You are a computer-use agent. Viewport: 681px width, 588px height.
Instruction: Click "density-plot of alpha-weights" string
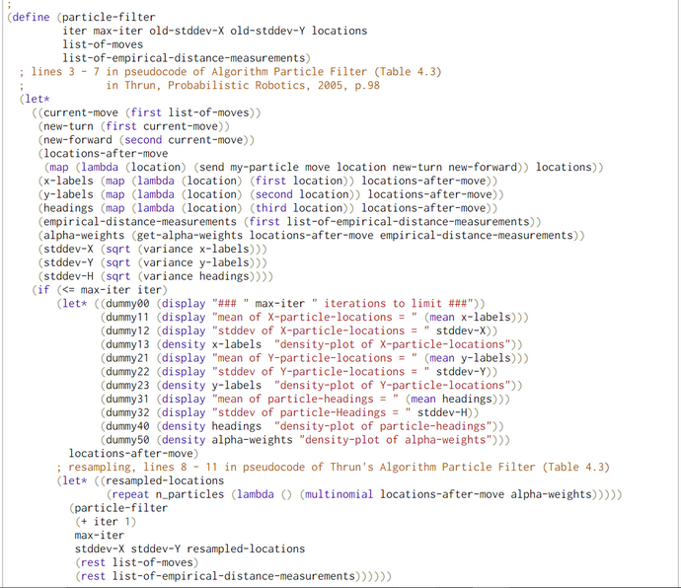(x=395, y=440)
